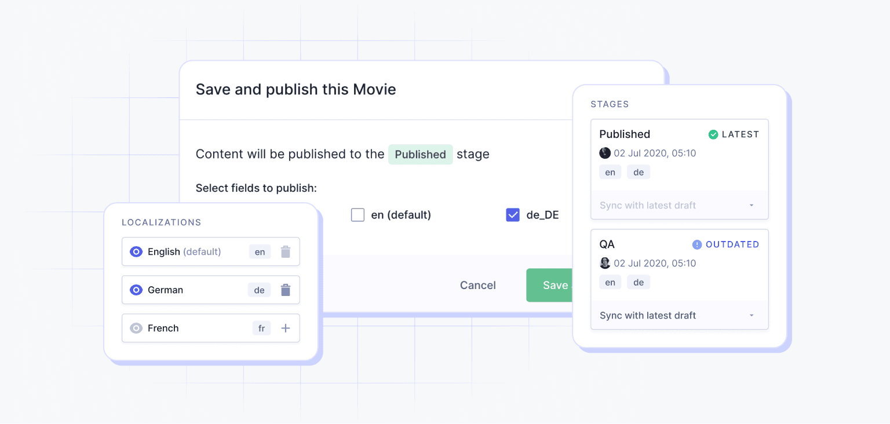Click the de code tag in German row
Viewport: 890px width, 424px height.
click(x=259, y=290)
